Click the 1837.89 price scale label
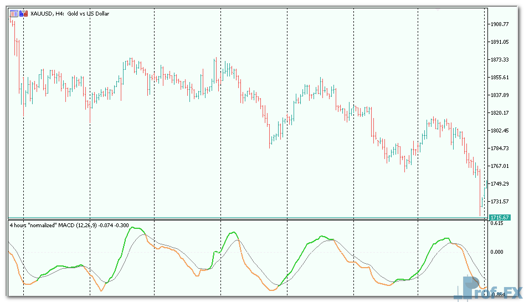This screenshot has width=524, height=302. click(500, 95)
